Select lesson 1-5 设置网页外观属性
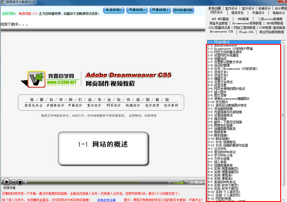287x202 pixels. pyautogui.click(x=244, y=55)
